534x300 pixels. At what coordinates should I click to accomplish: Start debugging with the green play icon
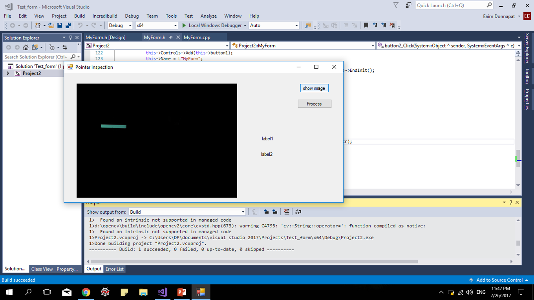coord(184,25)
